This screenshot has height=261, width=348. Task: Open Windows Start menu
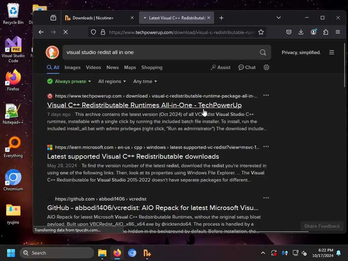[x=11, y=253]
